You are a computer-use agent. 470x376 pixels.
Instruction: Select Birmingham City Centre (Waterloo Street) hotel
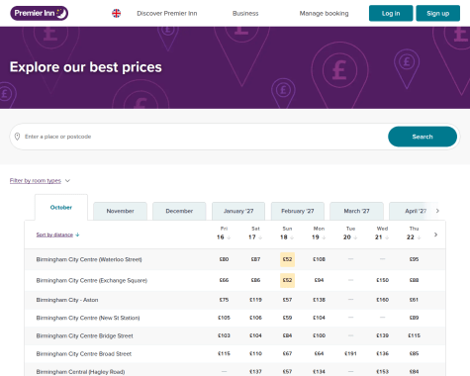click(x=89, y=259)
